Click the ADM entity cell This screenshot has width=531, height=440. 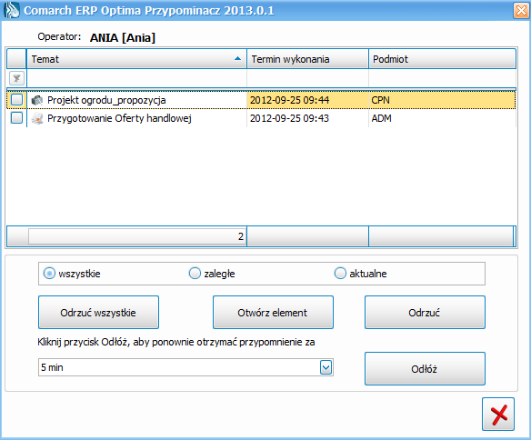(x=442, y=118)
